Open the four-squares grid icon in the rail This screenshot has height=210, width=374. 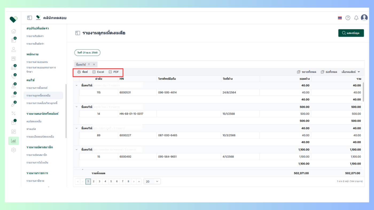point(13,132)
